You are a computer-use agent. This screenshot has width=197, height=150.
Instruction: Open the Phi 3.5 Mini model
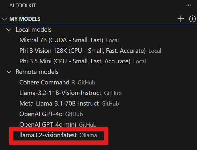[x=75, y=61]
